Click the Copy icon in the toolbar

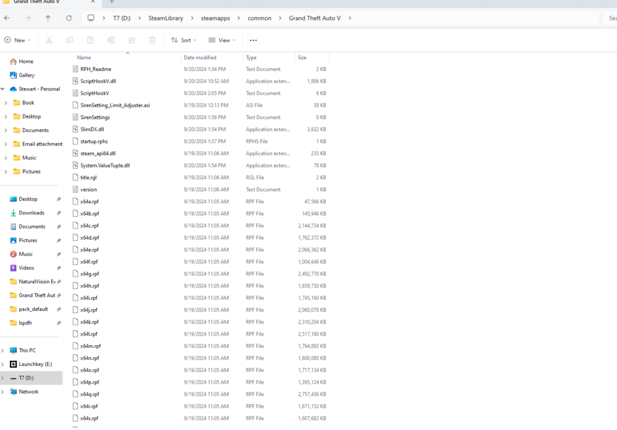(69, 39)
